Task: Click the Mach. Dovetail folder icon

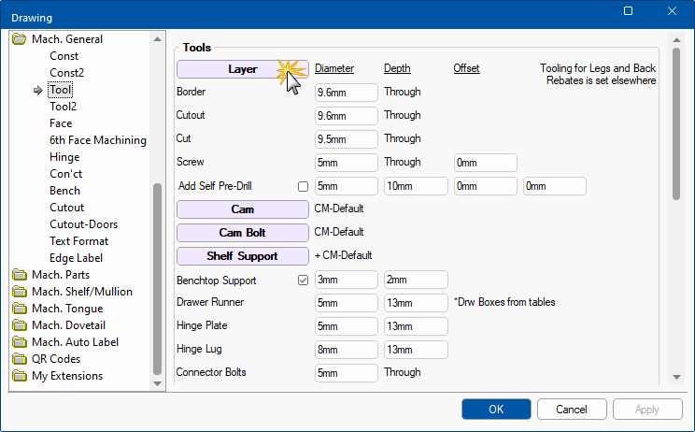Action: (19, 325)
